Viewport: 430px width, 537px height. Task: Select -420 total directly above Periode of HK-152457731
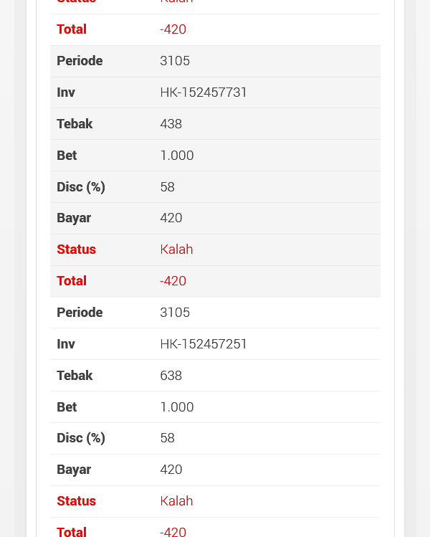(173, 29)
